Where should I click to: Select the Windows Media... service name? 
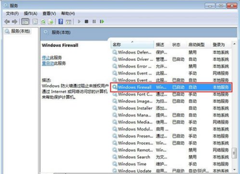pyautogui.click(x=135, y=122)
